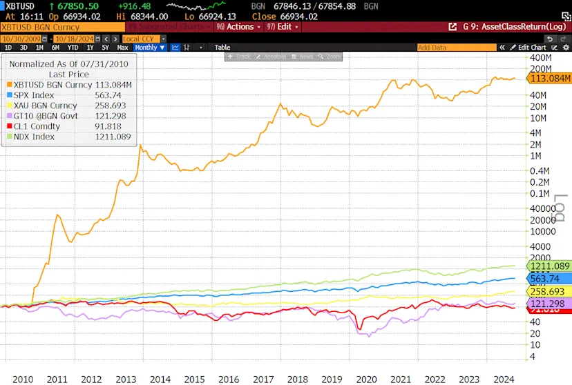Click the purple GT10 legend swatch
572x385 pixels.
pyautogui.click(x=10, y=115)
